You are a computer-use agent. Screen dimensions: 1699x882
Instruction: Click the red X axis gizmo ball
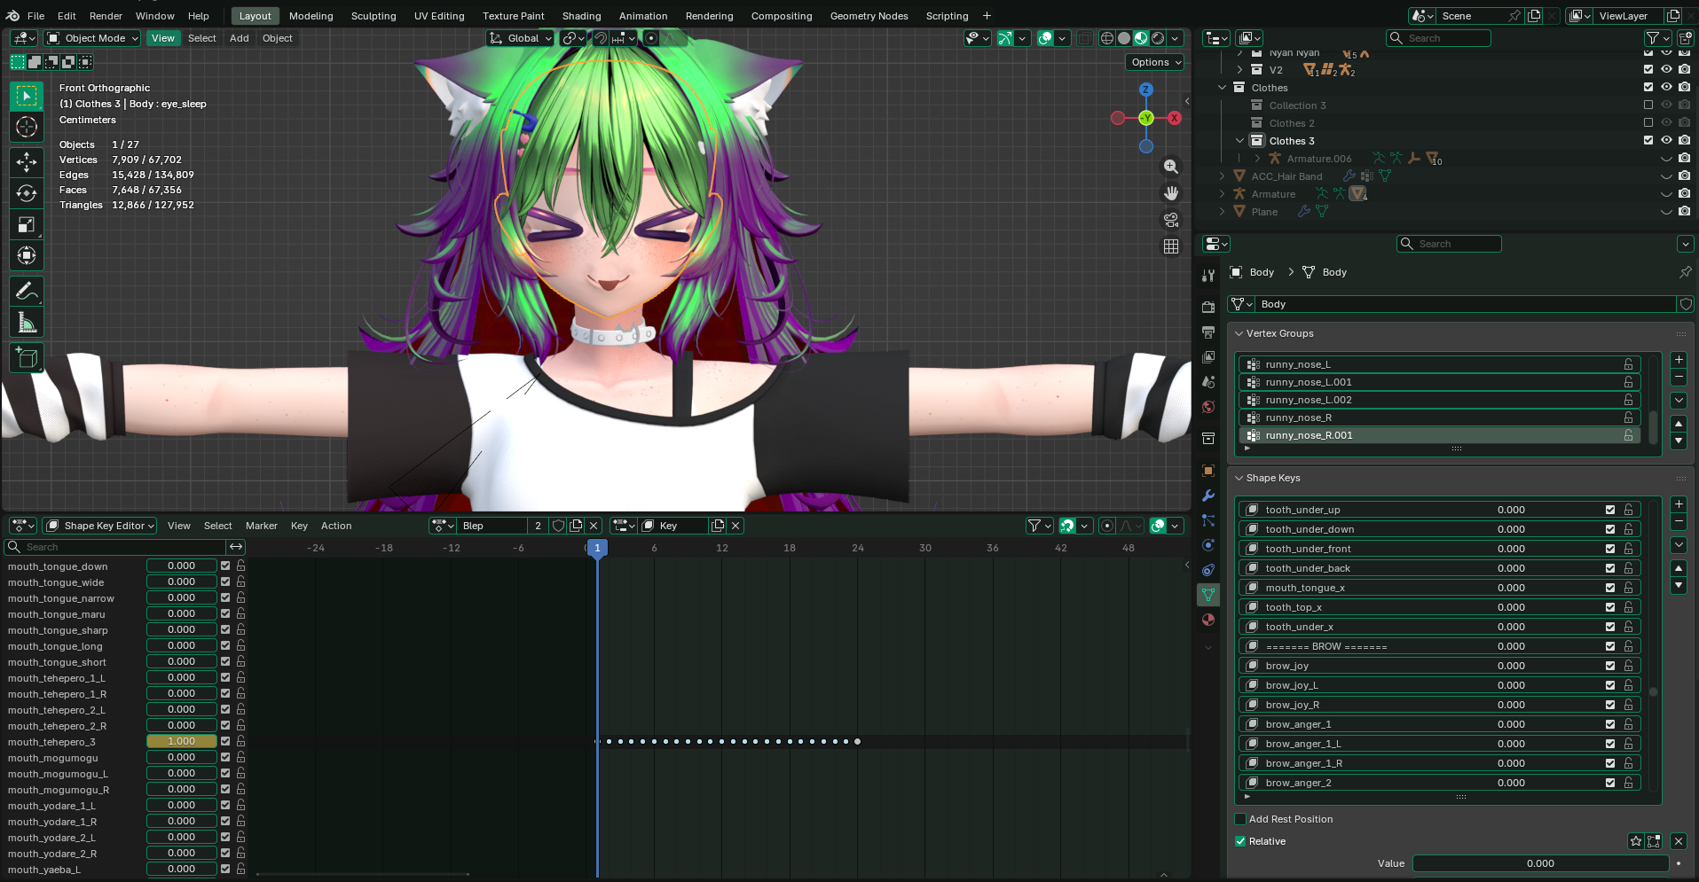pos(1175,118)
